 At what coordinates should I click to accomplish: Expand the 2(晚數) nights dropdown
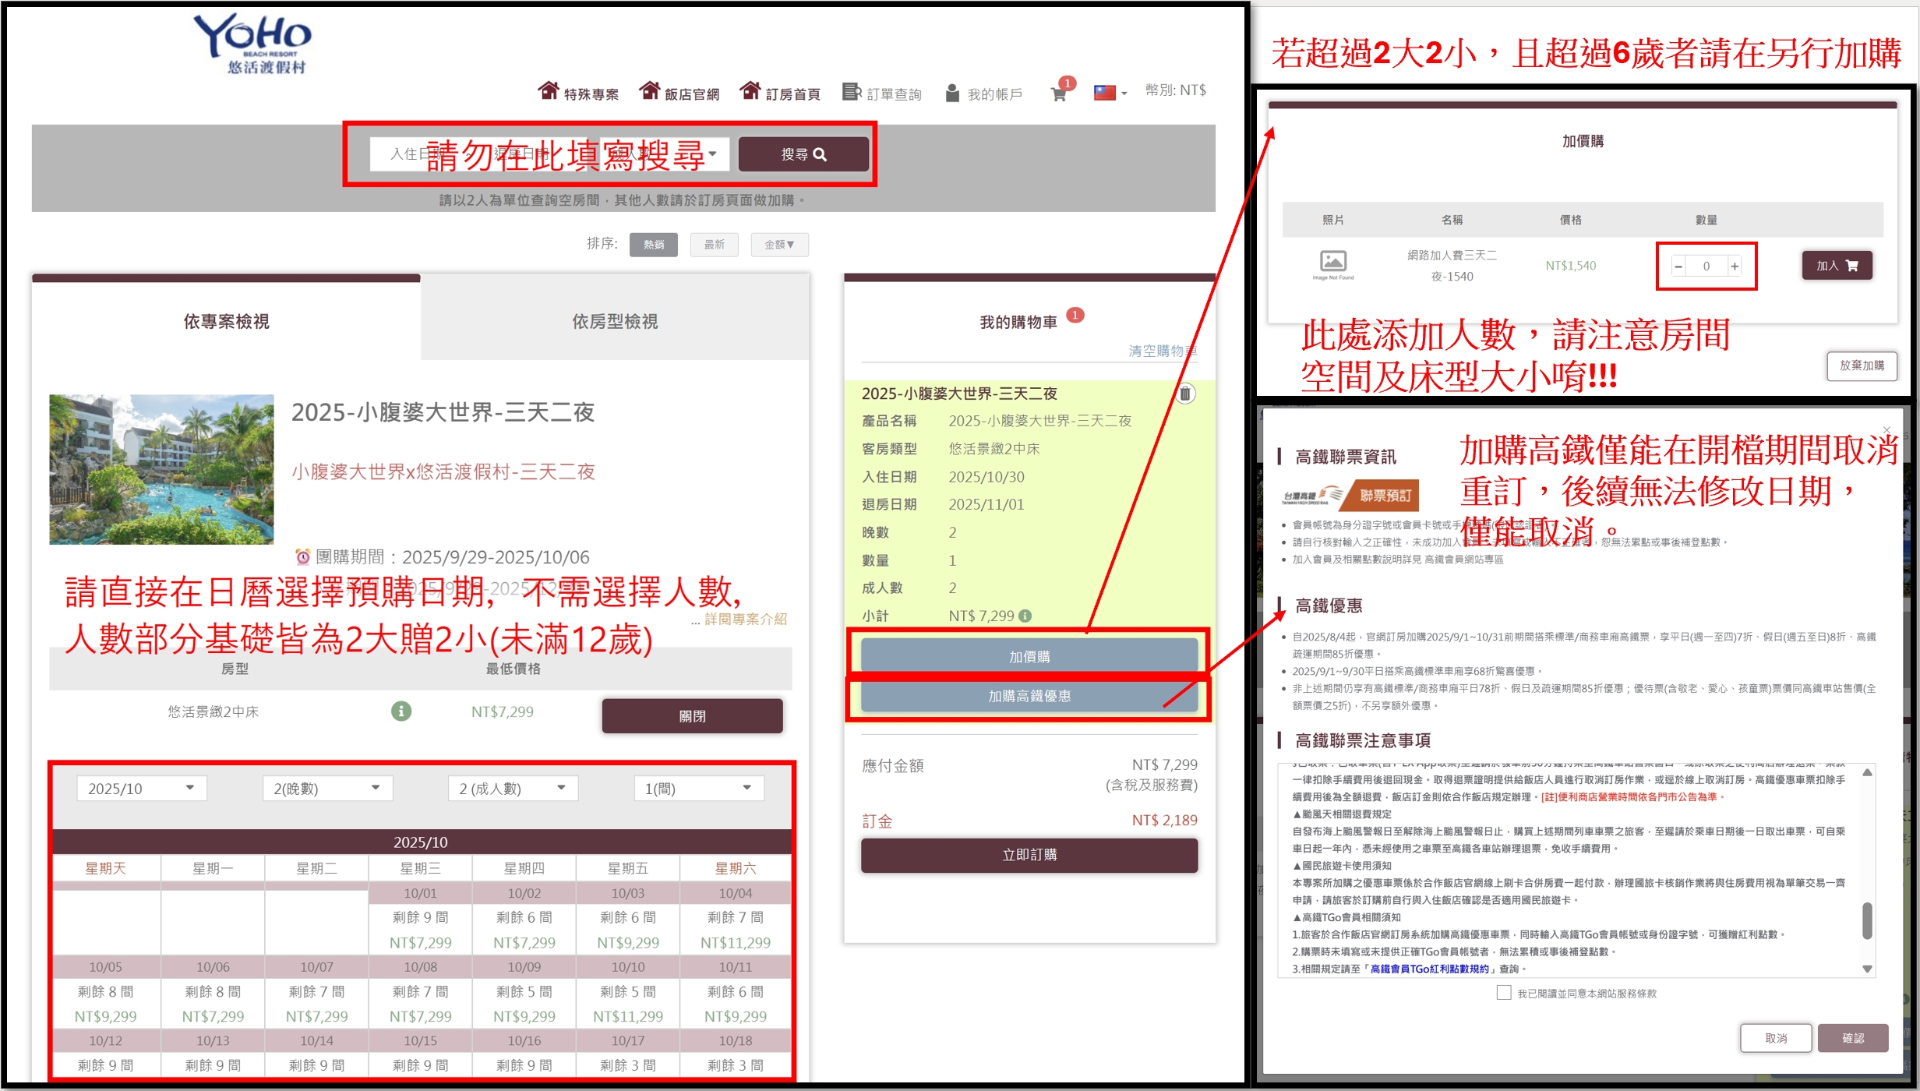click(x=327, y=789)
